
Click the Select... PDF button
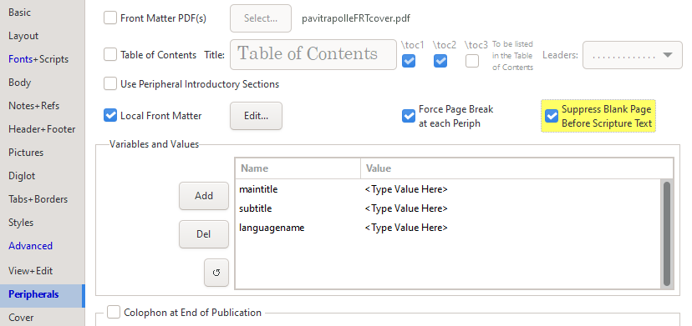(261, 18)
